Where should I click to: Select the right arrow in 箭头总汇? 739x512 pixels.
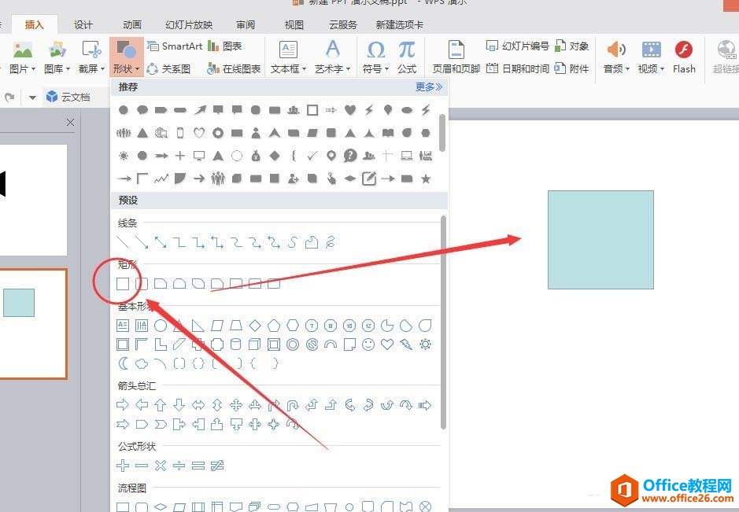123,404
